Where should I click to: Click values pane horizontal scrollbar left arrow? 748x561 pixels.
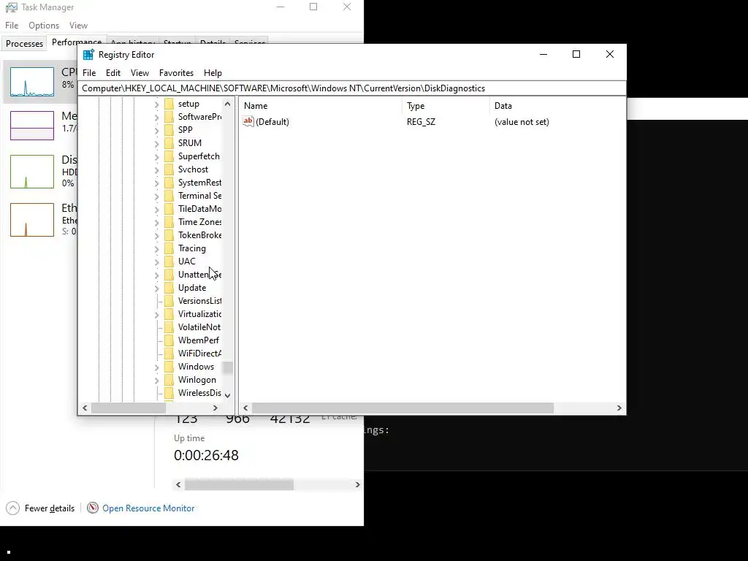tap(245, 408)
